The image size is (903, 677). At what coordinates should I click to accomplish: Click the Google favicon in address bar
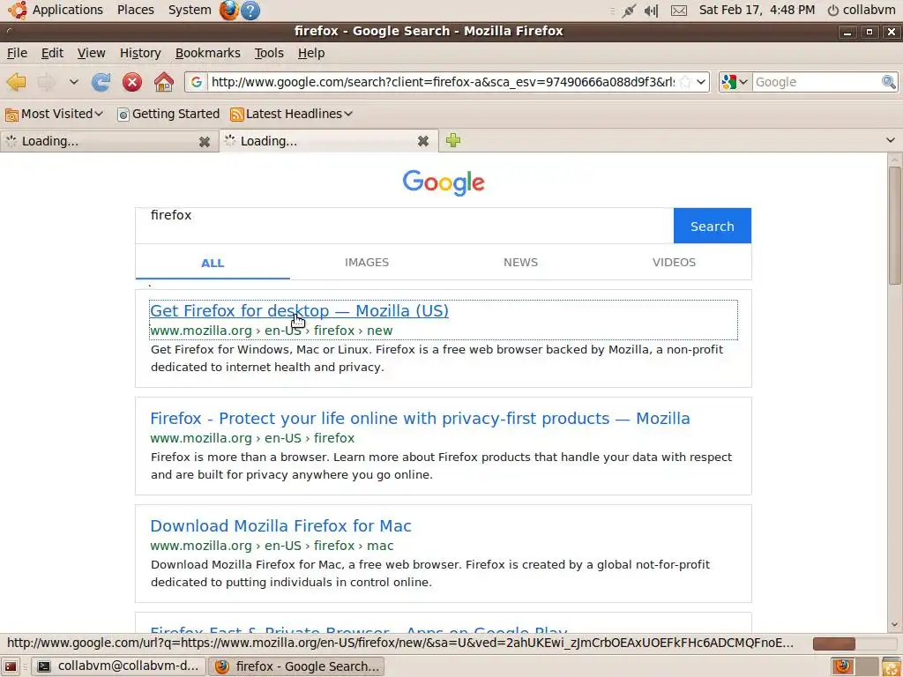coord(197,82)
